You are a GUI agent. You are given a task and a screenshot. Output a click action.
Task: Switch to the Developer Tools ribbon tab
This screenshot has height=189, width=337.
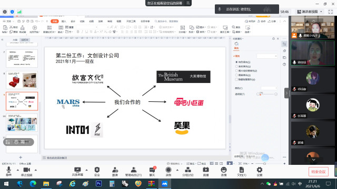click(x=131, y=21)
